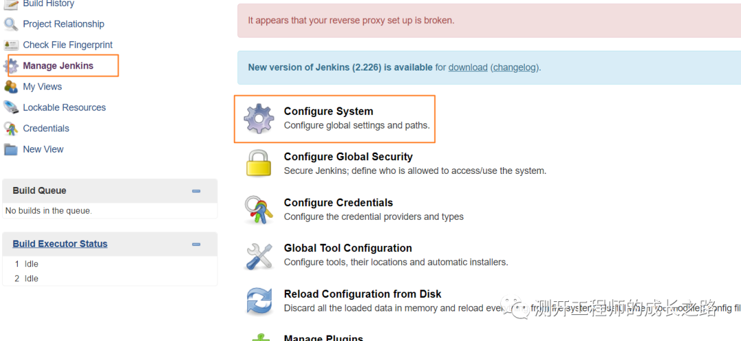The image size is (741, 341).
Task: Open Build History notepad icon
Action: [11, 4]
